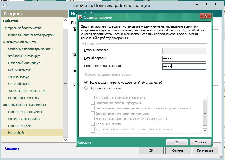Select Отдельные операции radio button

tap(86, 88)
